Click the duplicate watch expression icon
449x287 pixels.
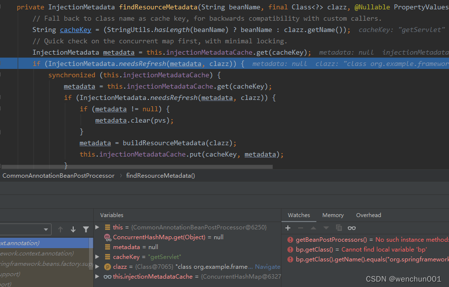[338, 228]
